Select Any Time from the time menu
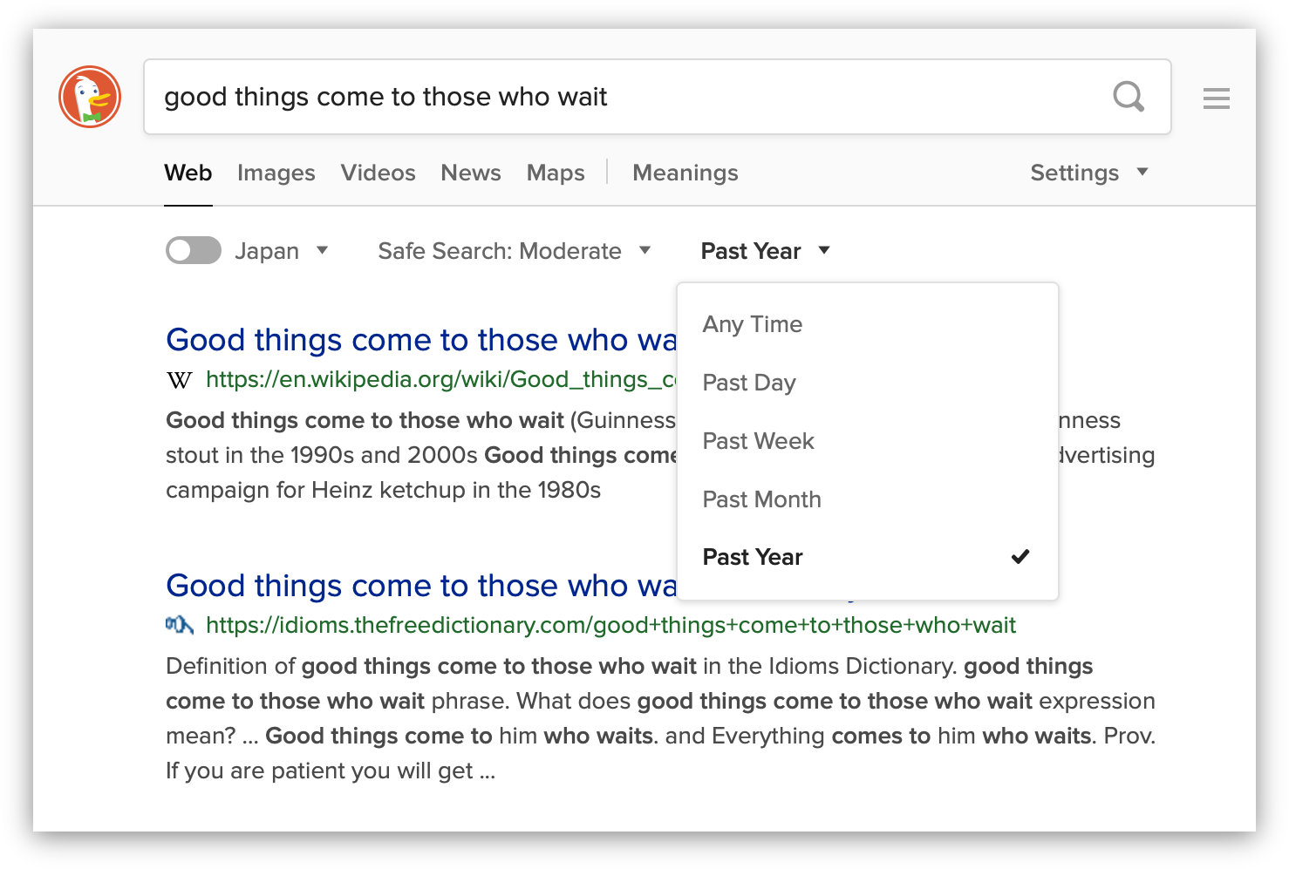This screenshot has width=1289, height=869. tap(753, 324)
